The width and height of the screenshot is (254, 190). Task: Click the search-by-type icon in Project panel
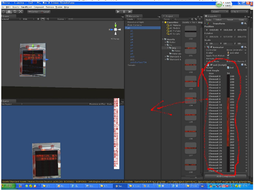pyautogui.click(x=192, y=19)
